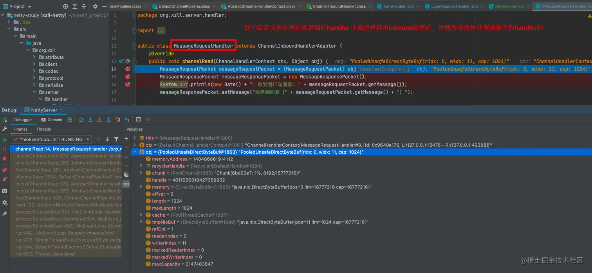Collapse the obj variable node

click(x=135, y=152)
